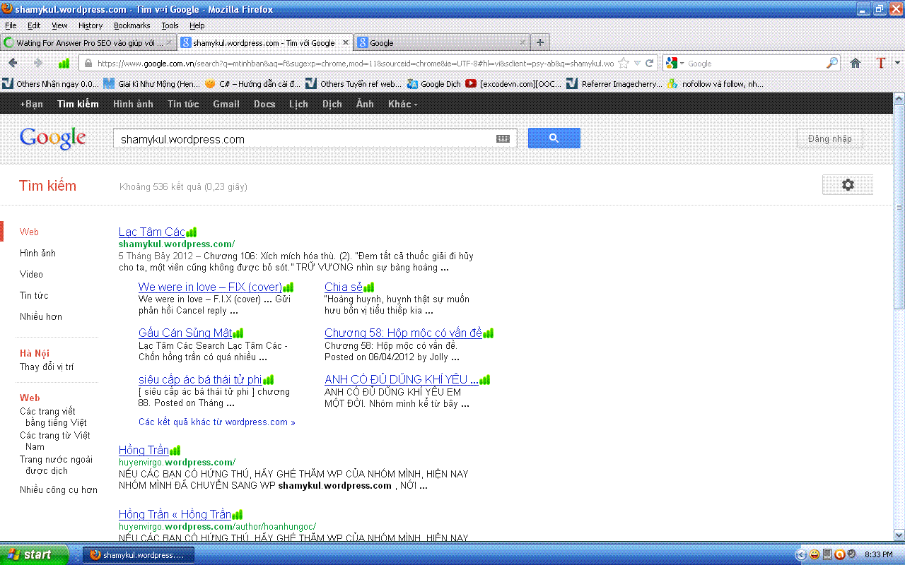
Task: Select Video in the left sidebar
Action: [x=31, y=274]
